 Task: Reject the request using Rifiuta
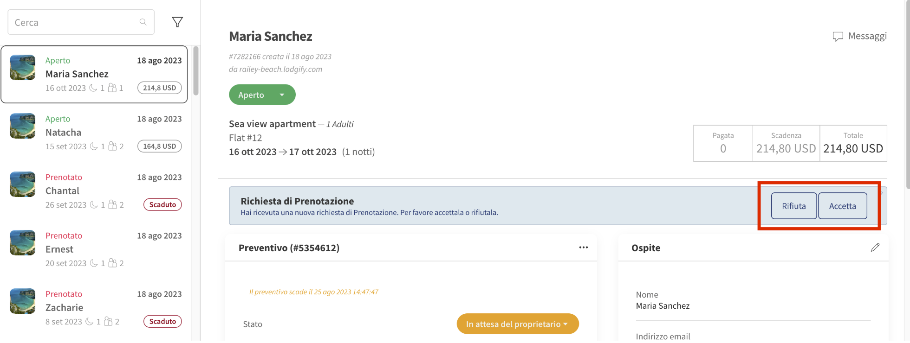(x=793, y=206)
